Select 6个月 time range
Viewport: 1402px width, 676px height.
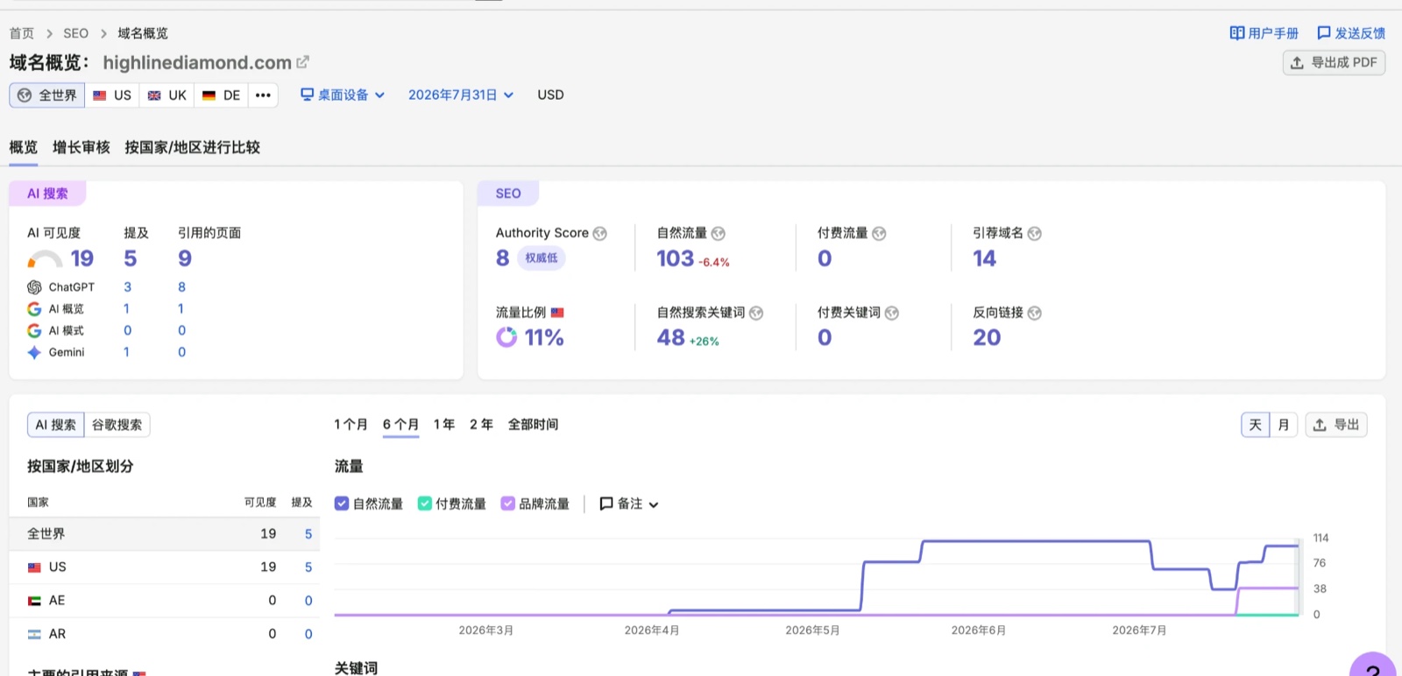point(401,425)
